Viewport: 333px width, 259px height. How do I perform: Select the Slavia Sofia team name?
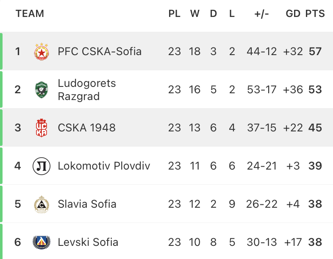coord(87,204)
